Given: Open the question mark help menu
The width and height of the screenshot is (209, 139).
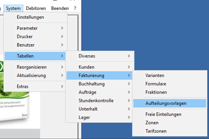Looking at the screenshot, I should pos(75,8).
